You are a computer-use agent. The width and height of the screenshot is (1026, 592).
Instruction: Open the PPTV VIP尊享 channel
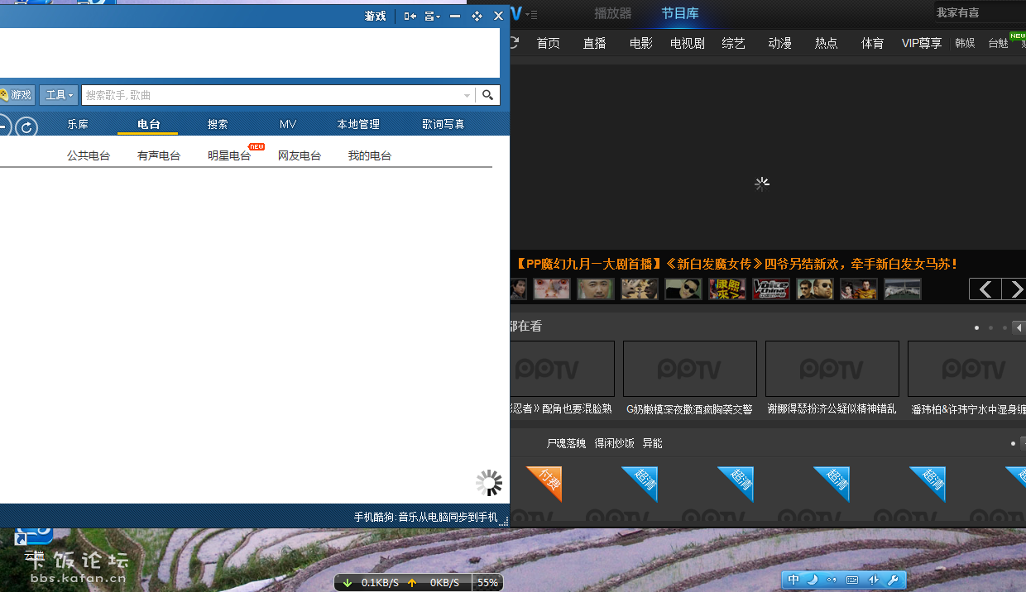tap(922, 43)
